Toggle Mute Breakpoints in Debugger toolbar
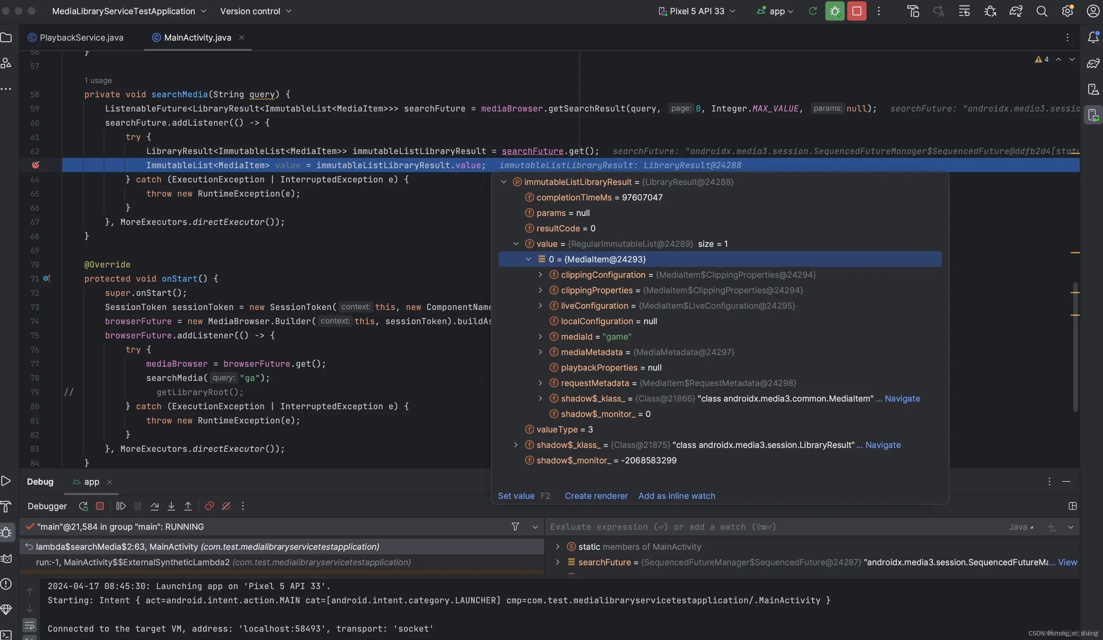Screen dimensions: 1103x640 (226, 506)
